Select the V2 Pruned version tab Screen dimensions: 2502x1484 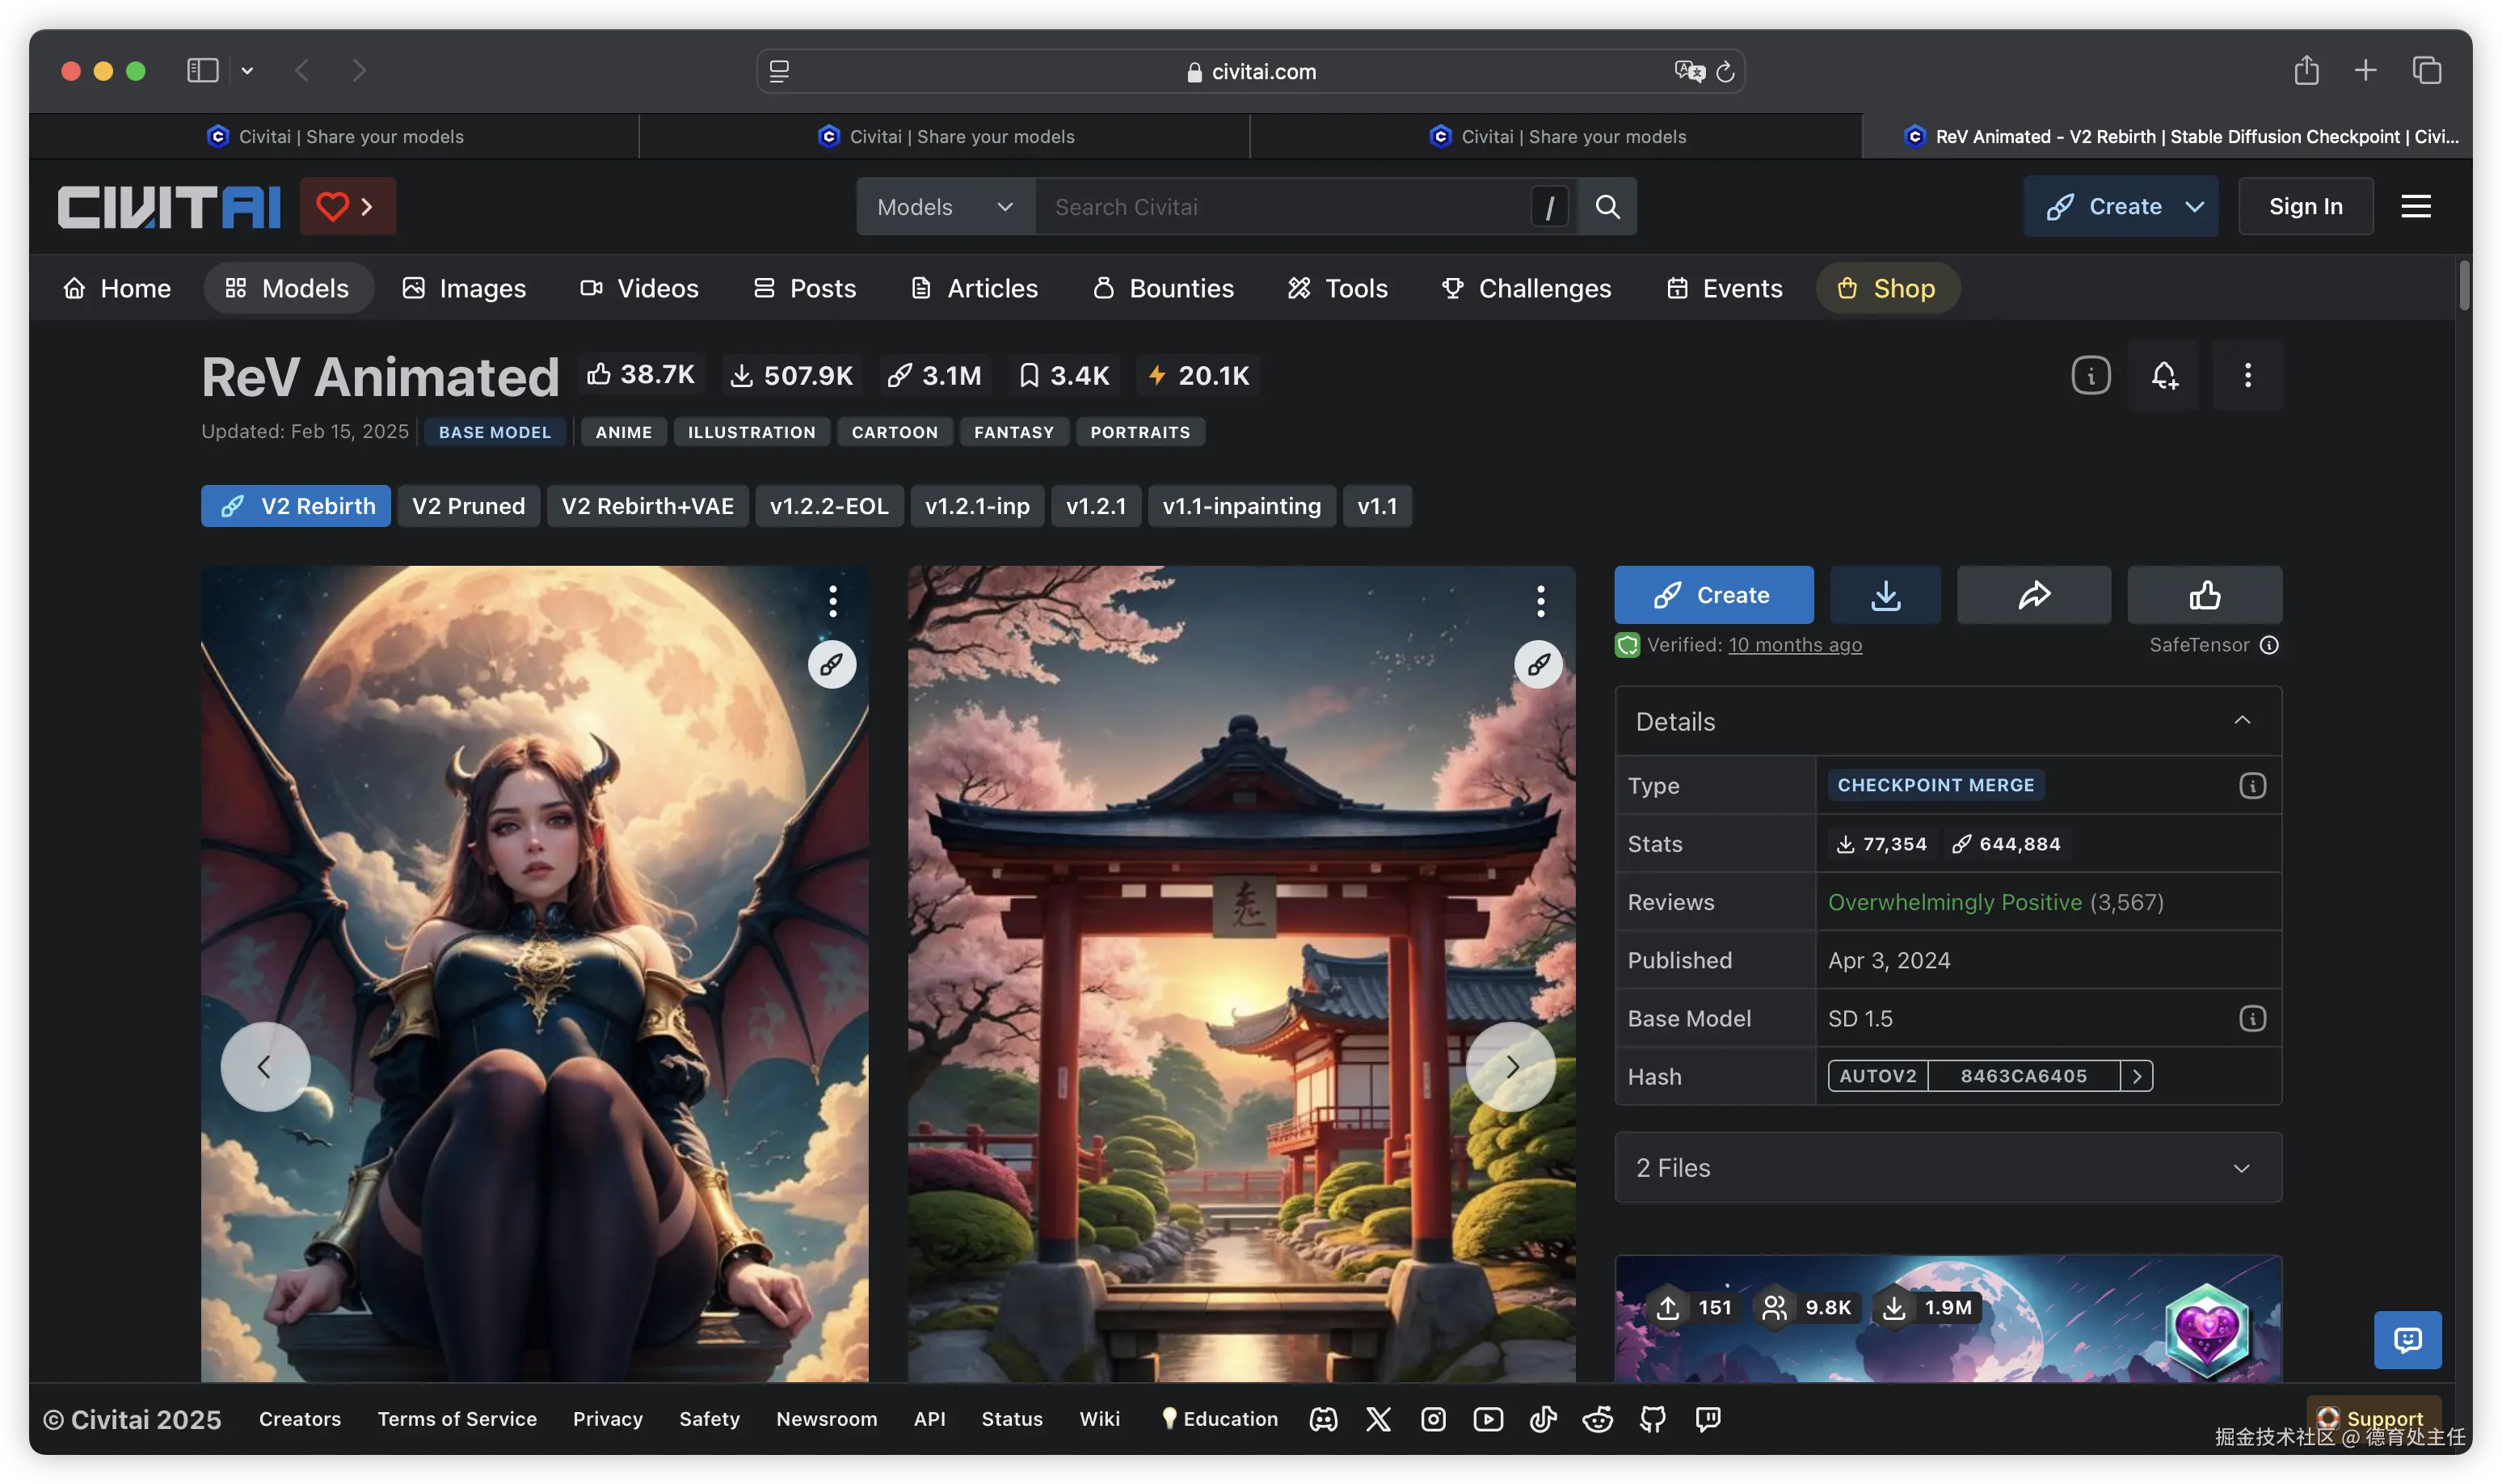pyautogui.click(x=468, y=506)
